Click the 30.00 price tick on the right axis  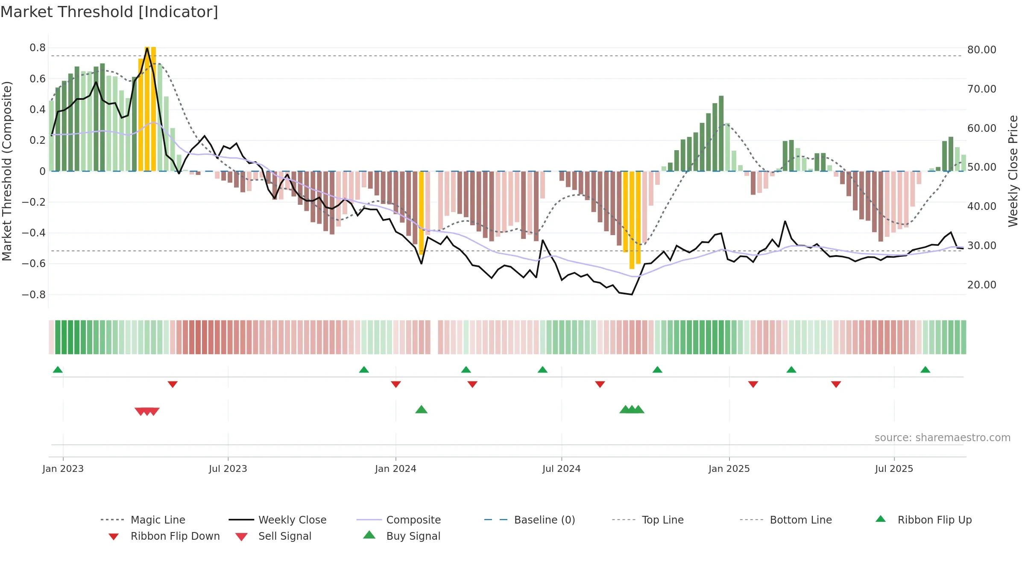982,246
